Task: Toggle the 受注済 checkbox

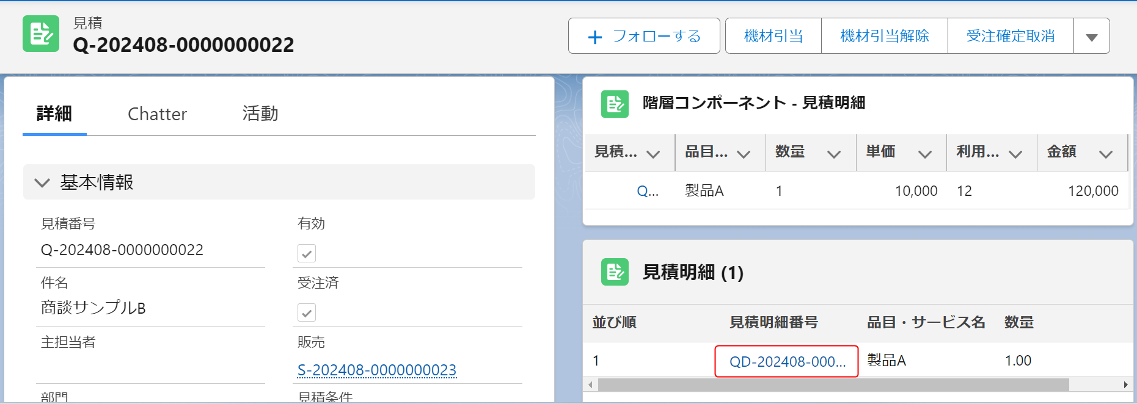Action: click(x=307, y=313)
